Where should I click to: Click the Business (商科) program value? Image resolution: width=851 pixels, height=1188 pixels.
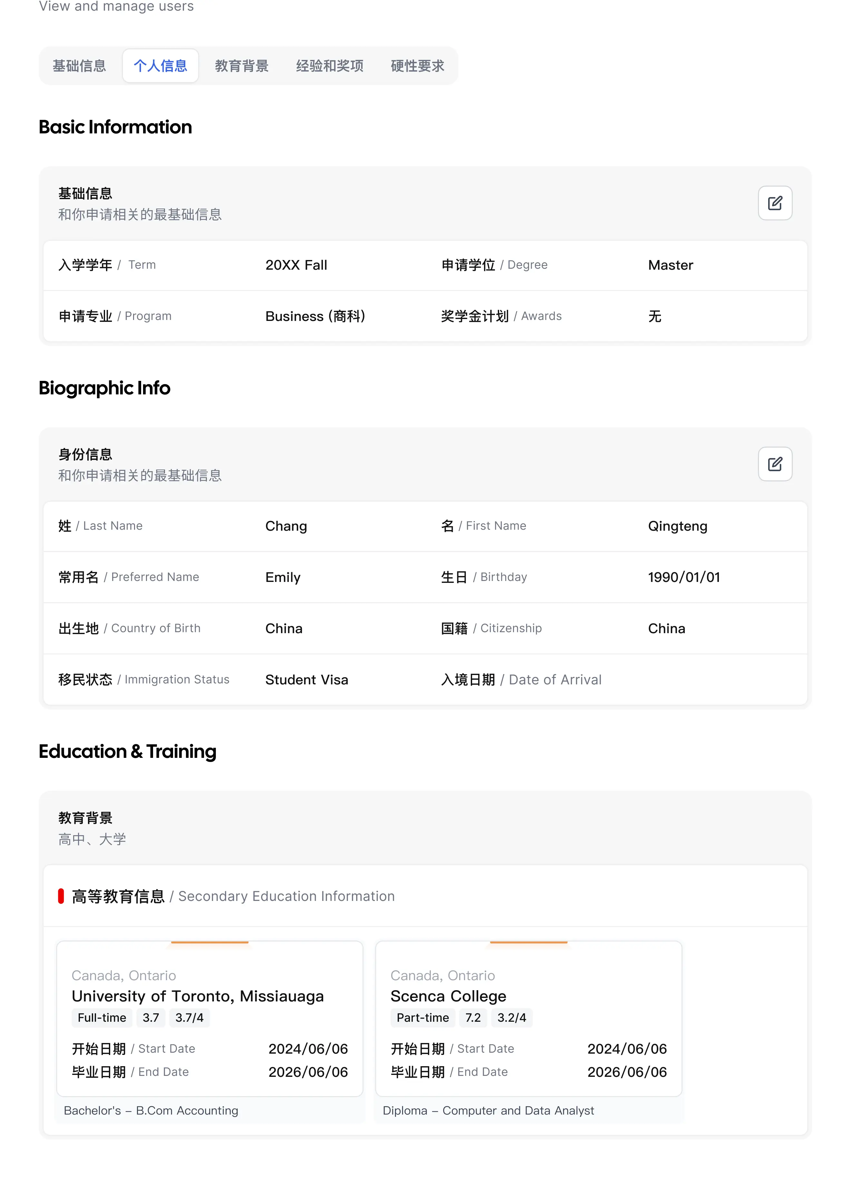click(315, 316)
